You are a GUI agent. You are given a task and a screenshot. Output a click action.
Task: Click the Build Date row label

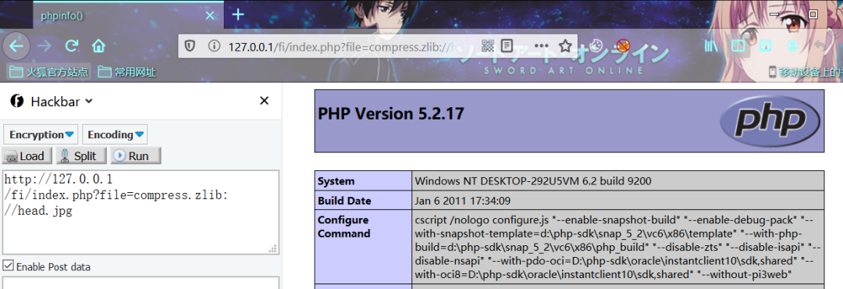tap(344, 201)
